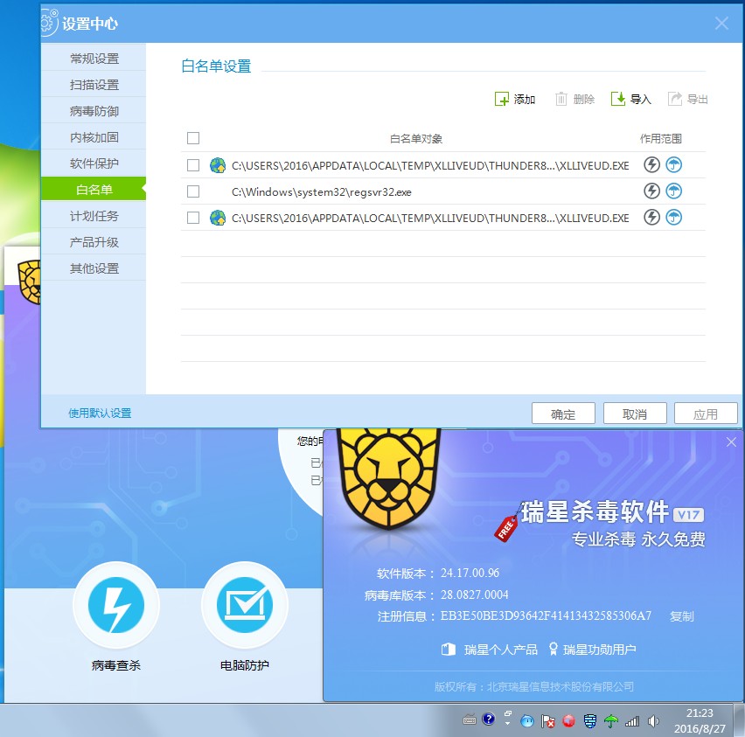Click the 删除 trash icon
745x737 pixels.
point(561,99)
